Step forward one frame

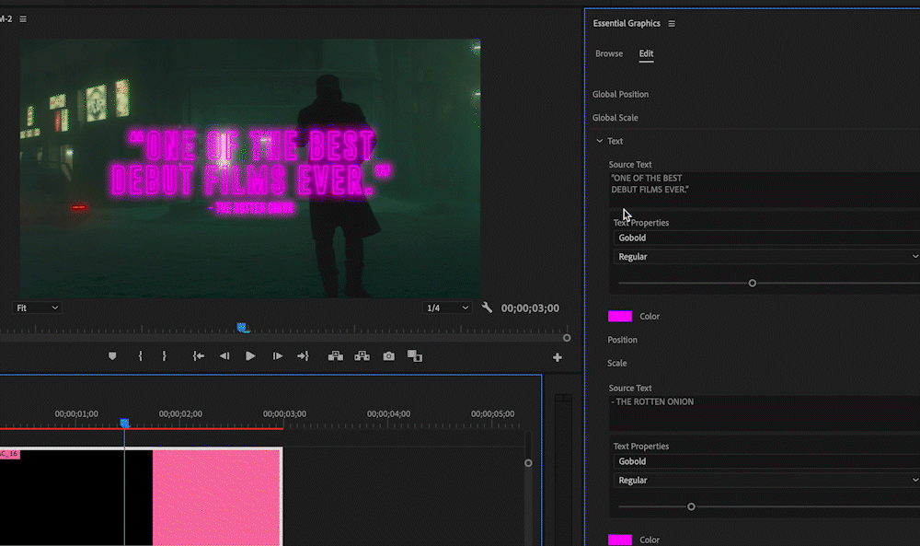pyautogui.click(x=277, y=356)
